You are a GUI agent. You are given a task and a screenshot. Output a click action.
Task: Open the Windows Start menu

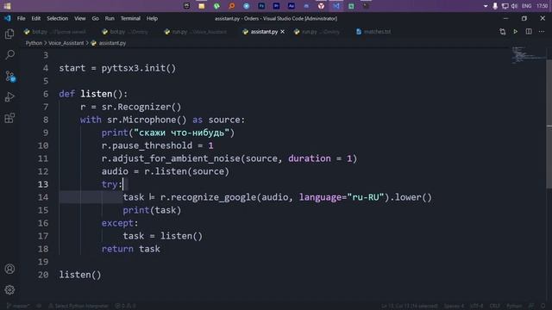[7, 6]
